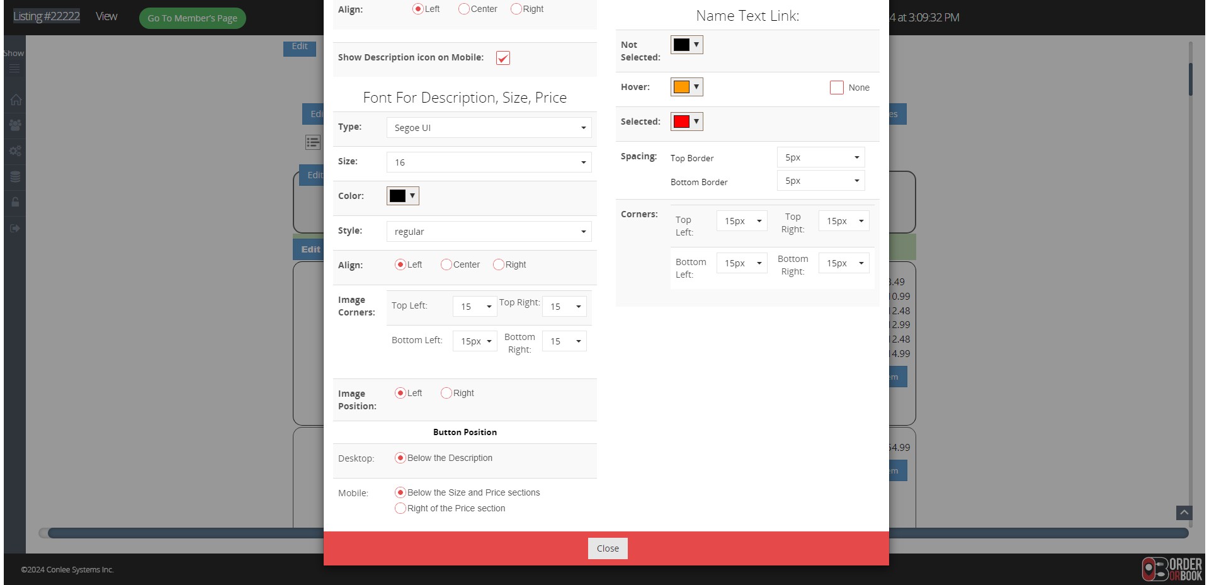This screenshot has height=585, width=1209.
Task: Open Image Corners Bottom Right dropdown
Action: tap(564, 341)
